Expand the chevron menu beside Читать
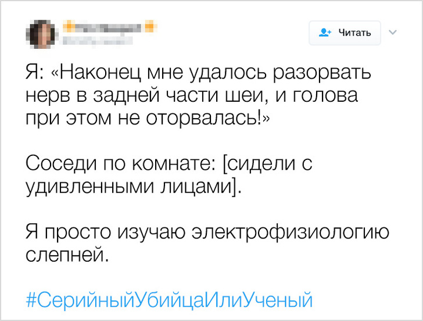 coord(392,33)
